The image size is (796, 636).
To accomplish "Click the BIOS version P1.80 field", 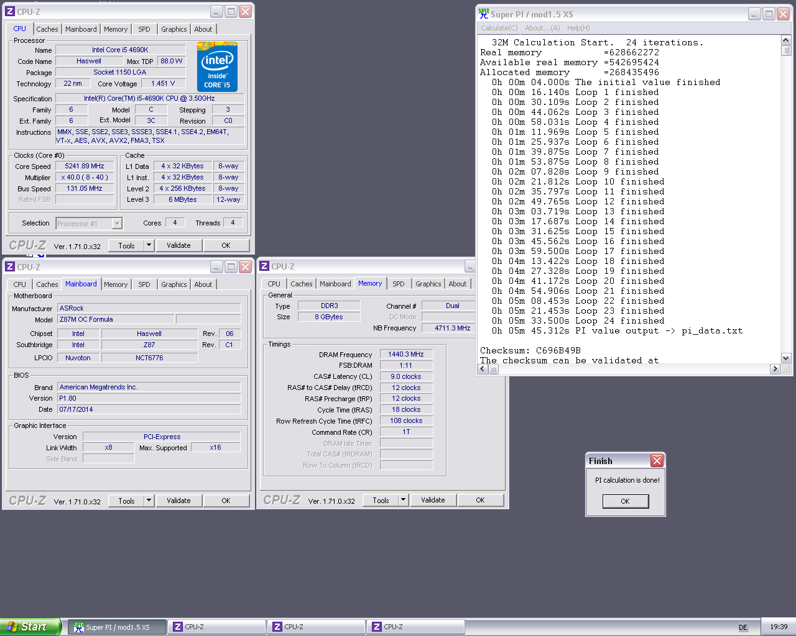I will coord(149,398).
